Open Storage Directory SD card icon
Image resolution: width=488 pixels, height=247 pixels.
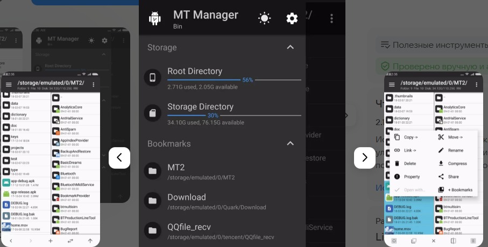(152, 112)
